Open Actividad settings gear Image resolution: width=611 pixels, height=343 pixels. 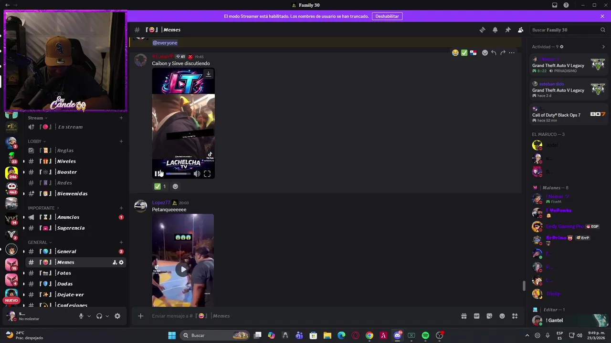[562, 47]
